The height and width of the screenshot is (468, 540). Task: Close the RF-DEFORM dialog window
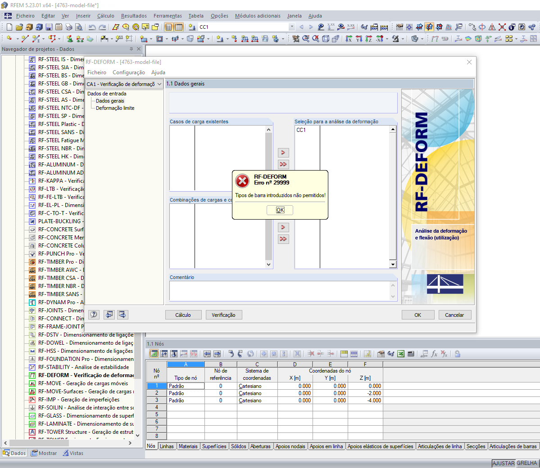[469, 62]
